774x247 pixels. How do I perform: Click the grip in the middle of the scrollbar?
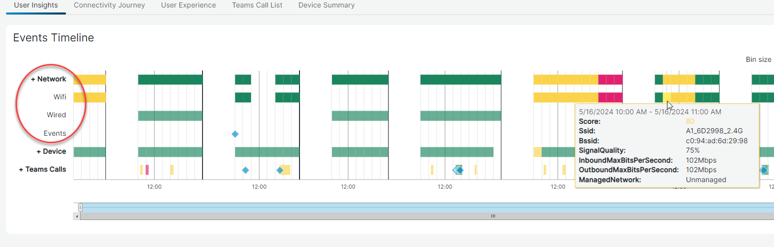pos(492,216)
